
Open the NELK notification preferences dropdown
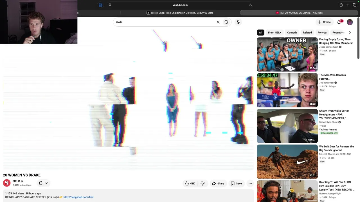click(43, 183)
